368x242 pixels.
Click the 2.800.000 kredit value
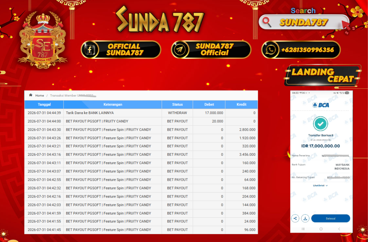click(247, 130)
